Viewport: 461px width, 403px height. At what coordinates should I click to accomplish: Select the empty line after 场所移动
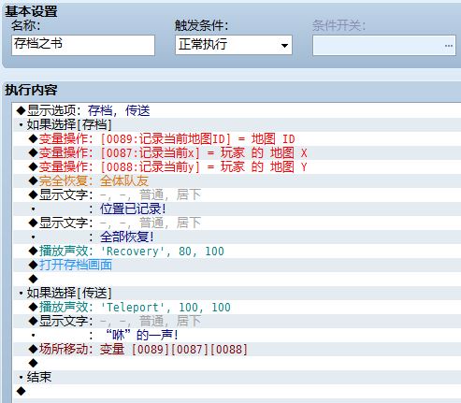237,363
